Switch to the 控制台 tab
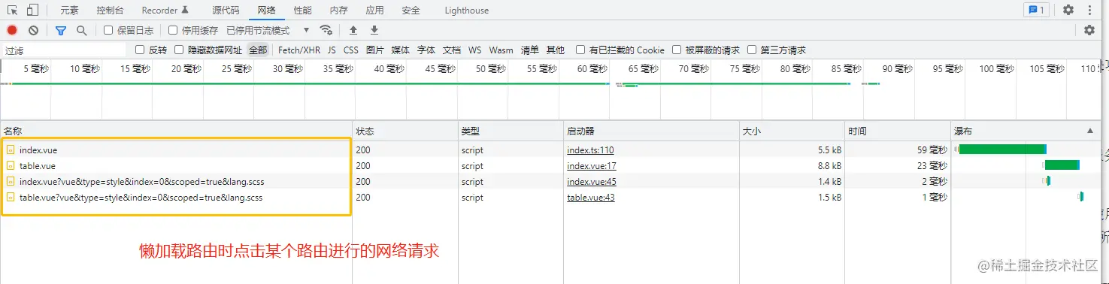The width and height of the screenshot is (1109, 284). point(111,11)
